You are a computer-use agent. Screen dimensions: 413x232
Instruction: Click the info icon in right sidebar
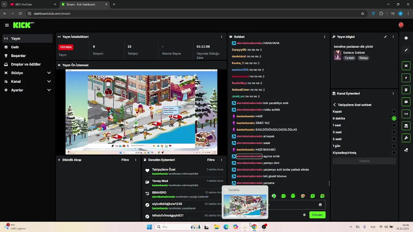[x=406, y=38]
